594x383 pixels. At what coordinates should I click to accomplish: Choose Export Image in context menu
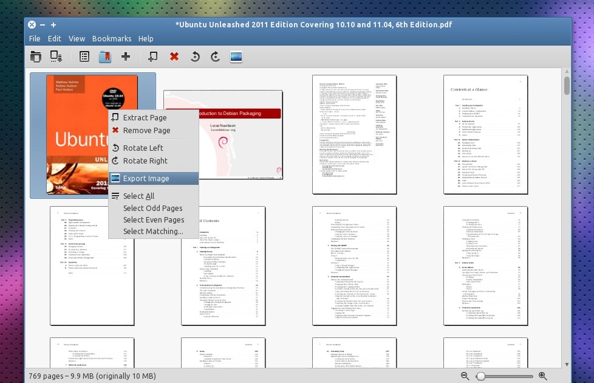pyautogui.click(x=154, y=178)
